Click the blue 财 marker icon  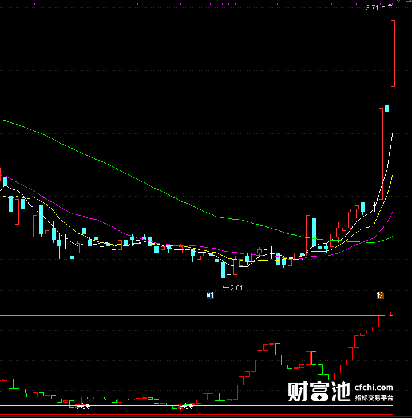210,295
